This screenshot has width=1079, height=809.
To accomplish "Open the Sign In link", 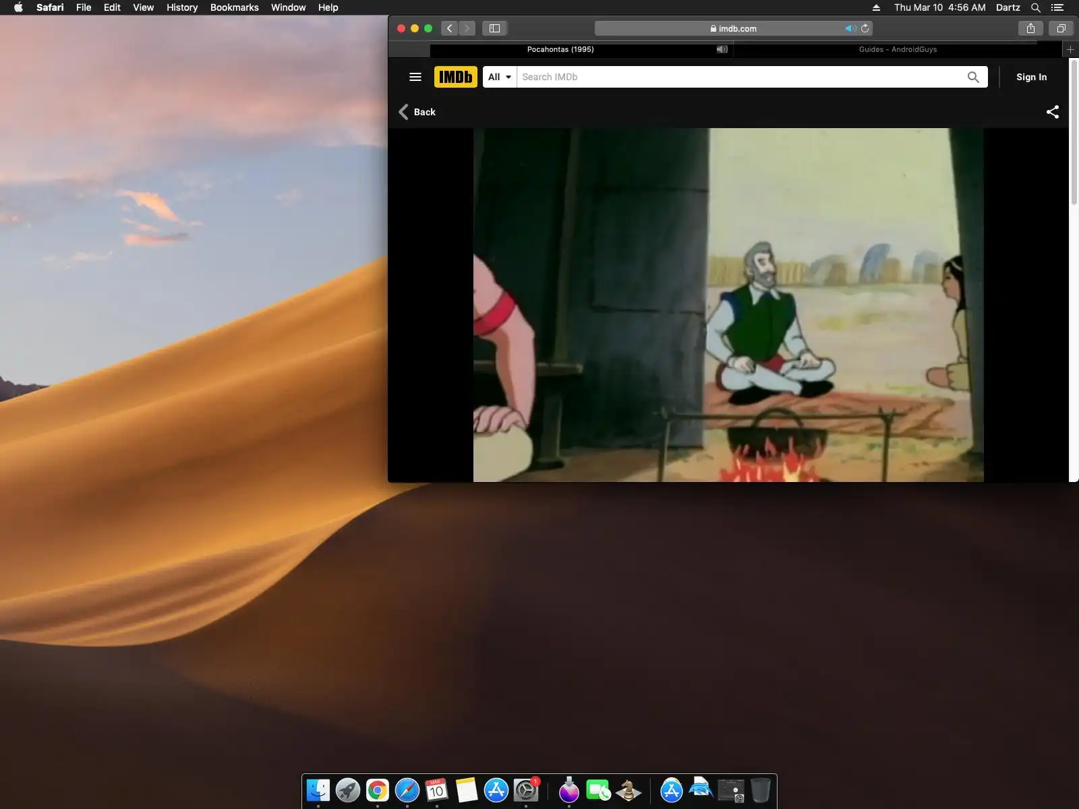I will (x=1031, y=77).
